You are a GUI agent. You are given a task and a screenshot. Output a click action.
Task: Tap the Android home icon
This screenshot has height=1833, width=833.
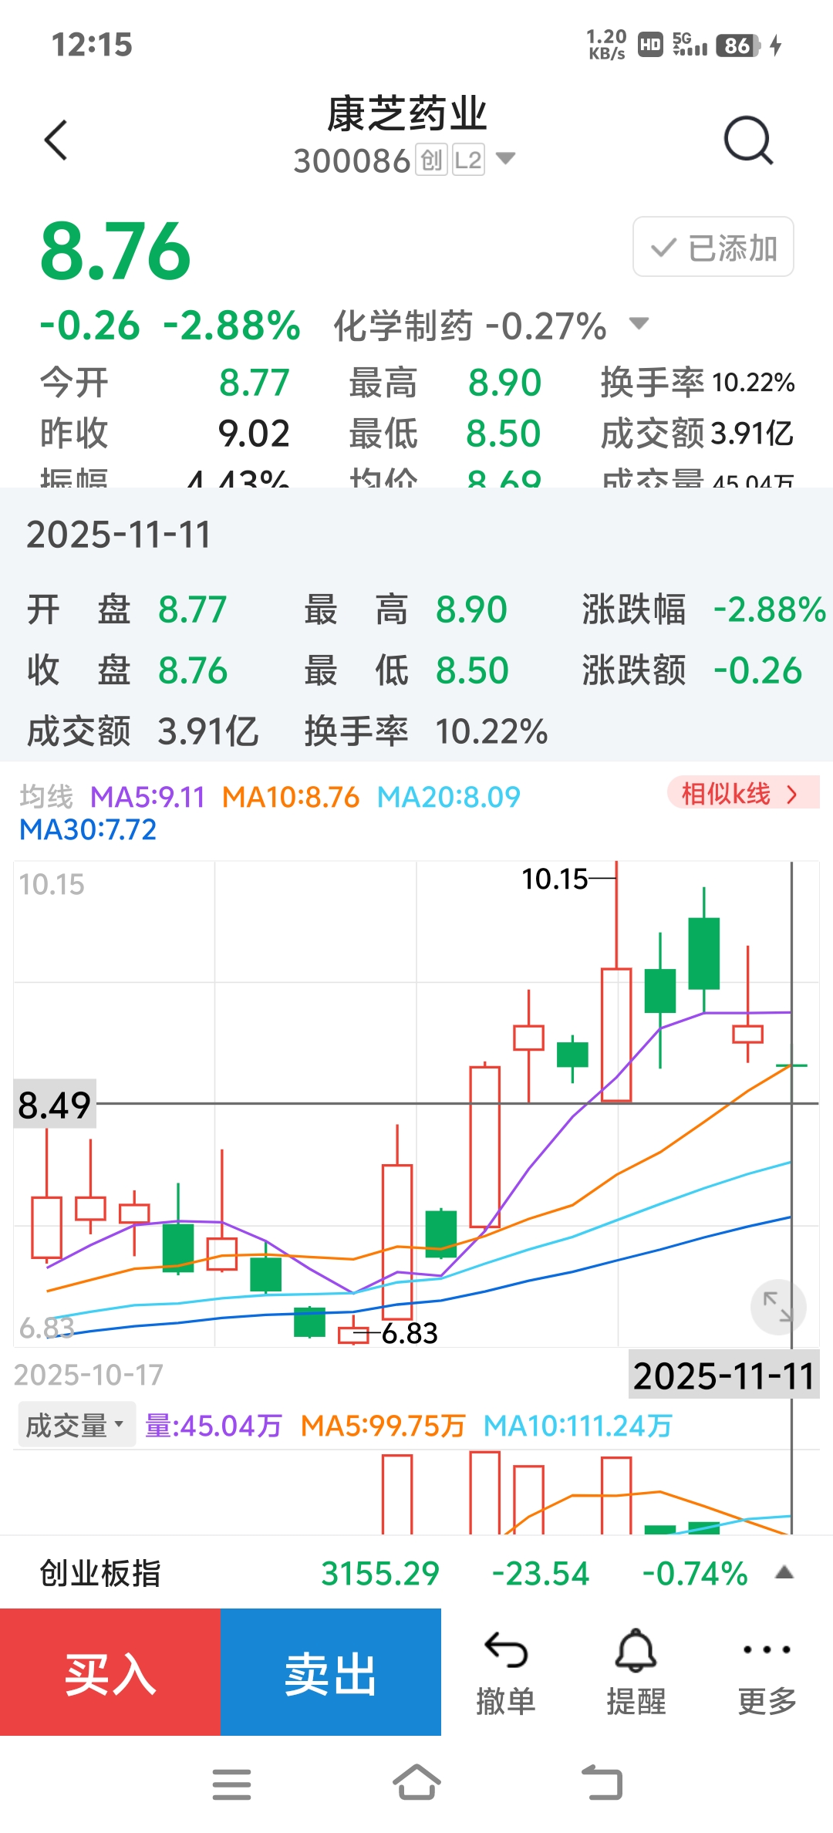tap(416, 1783)
